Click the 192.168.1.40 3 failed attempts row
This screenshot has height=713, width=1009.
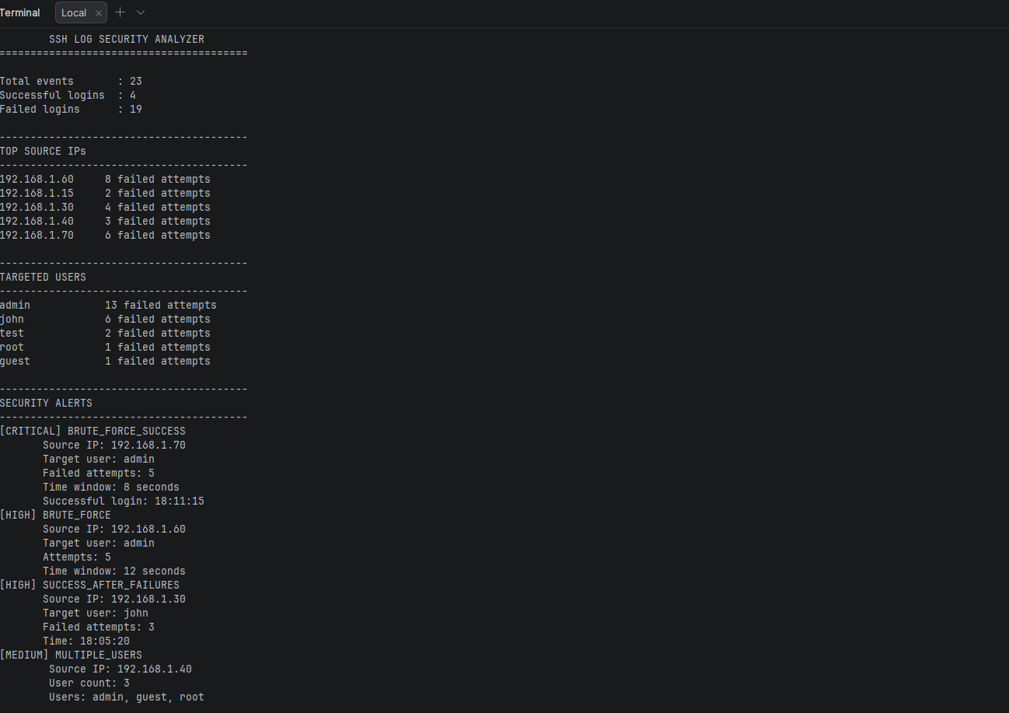[105, 221]
